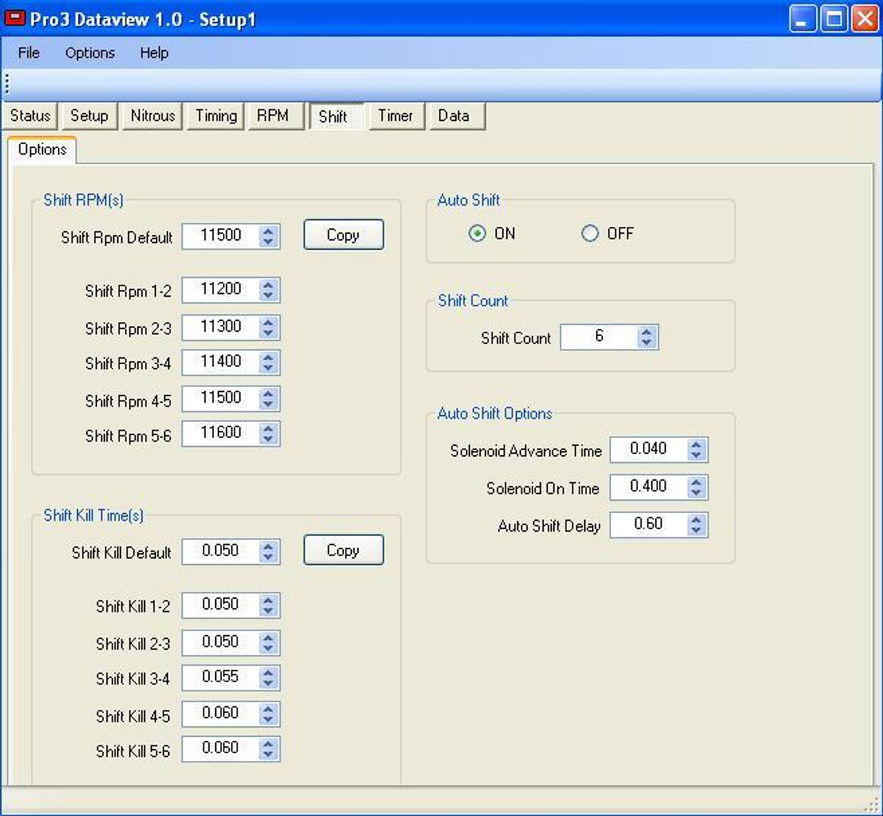This screenshot has height=816, width=883.
Task: Enable the Auto Shift ON option
Action: 477,234
